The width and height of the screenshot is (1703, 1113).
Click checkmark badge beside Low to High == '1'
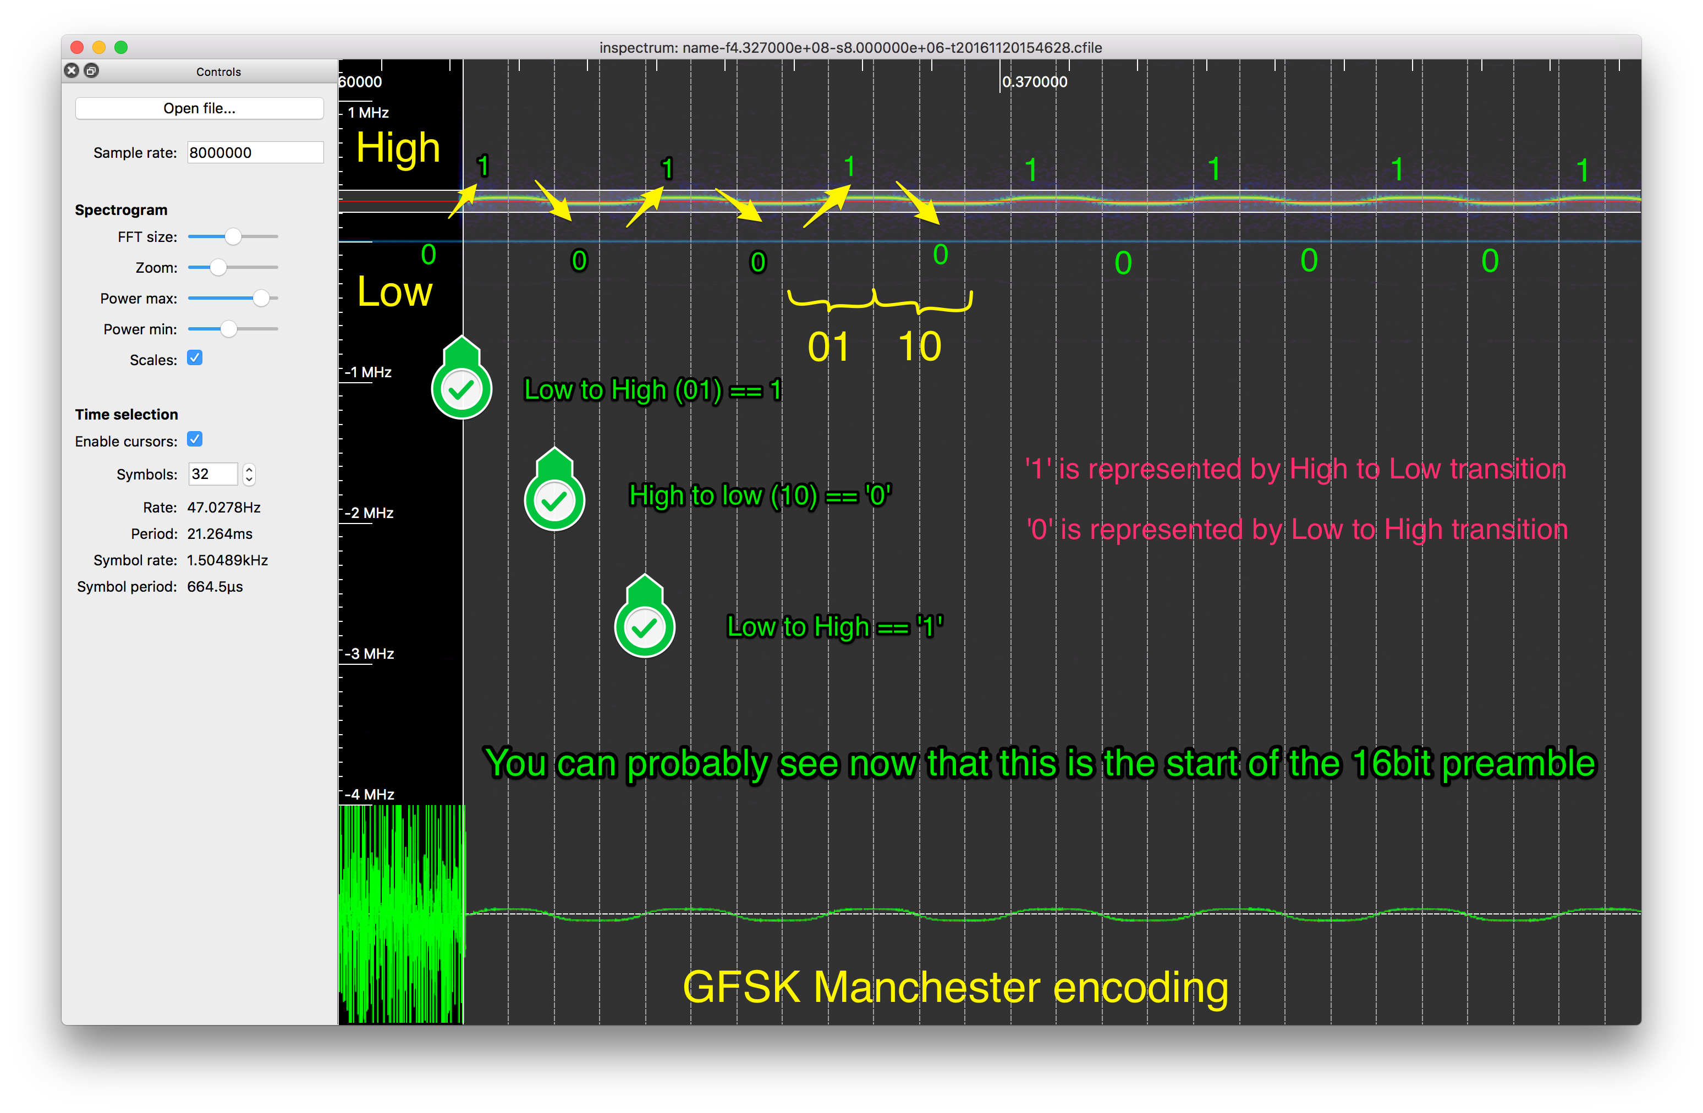point(644,626)
